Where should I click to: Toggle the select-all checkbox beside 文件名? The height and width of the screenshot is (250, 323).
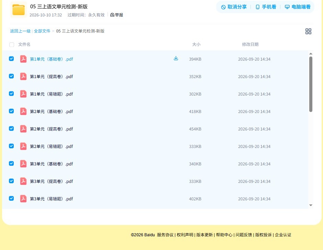[x=12, y=45]
